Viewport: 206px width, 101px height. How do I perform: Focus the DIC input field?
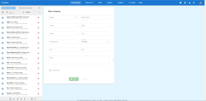tap(95, 50)
